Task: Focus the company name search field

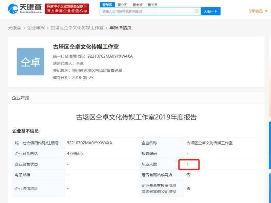Action: (147, 11)
